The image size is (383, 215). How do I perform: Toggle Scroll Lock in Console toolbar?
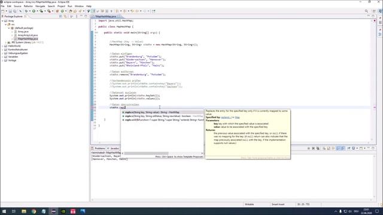click(329, 148)
